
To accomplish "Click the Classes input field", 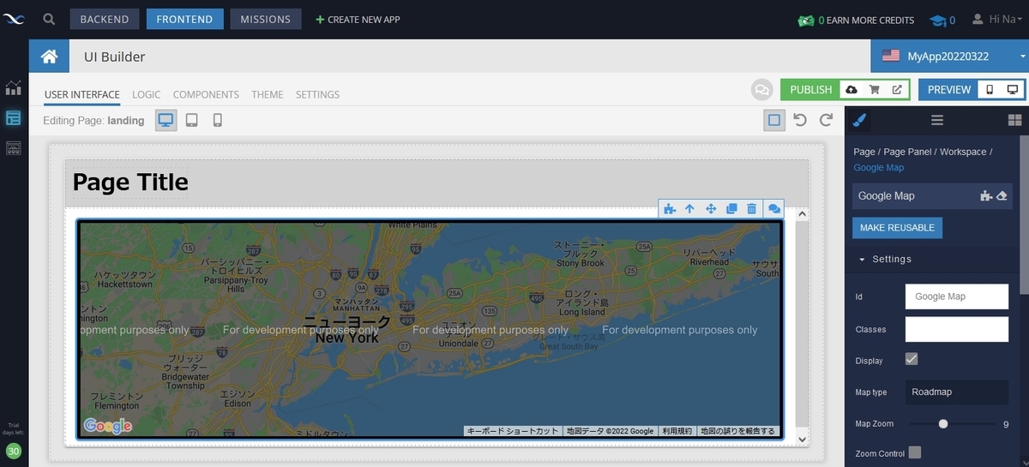I will coord(957,329).
